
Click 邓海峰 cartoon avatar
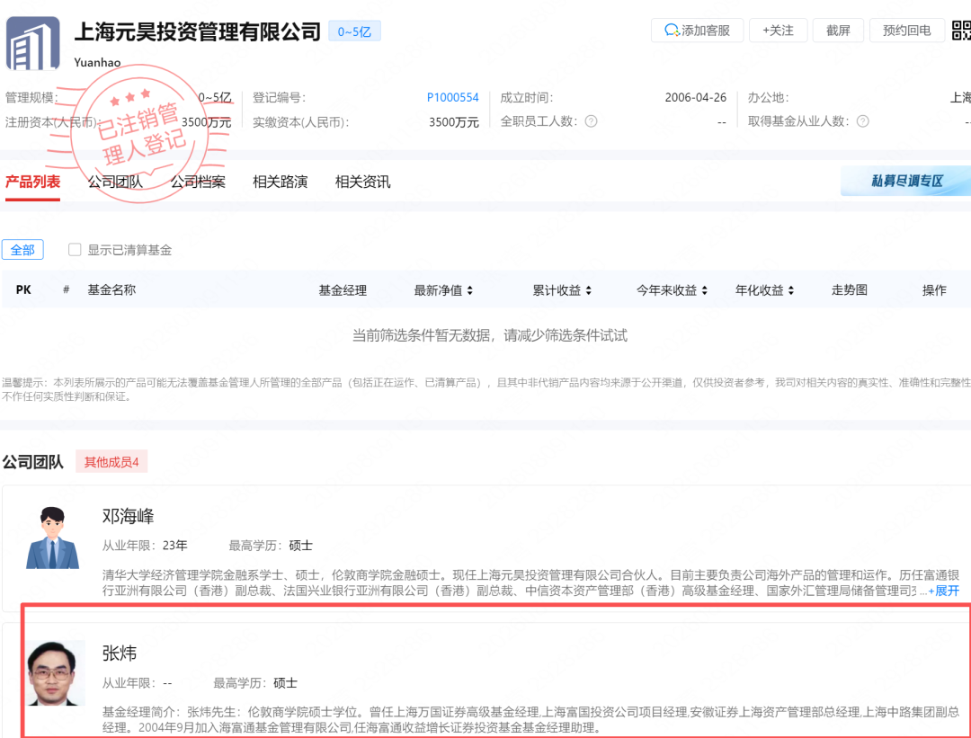[53, 538]
